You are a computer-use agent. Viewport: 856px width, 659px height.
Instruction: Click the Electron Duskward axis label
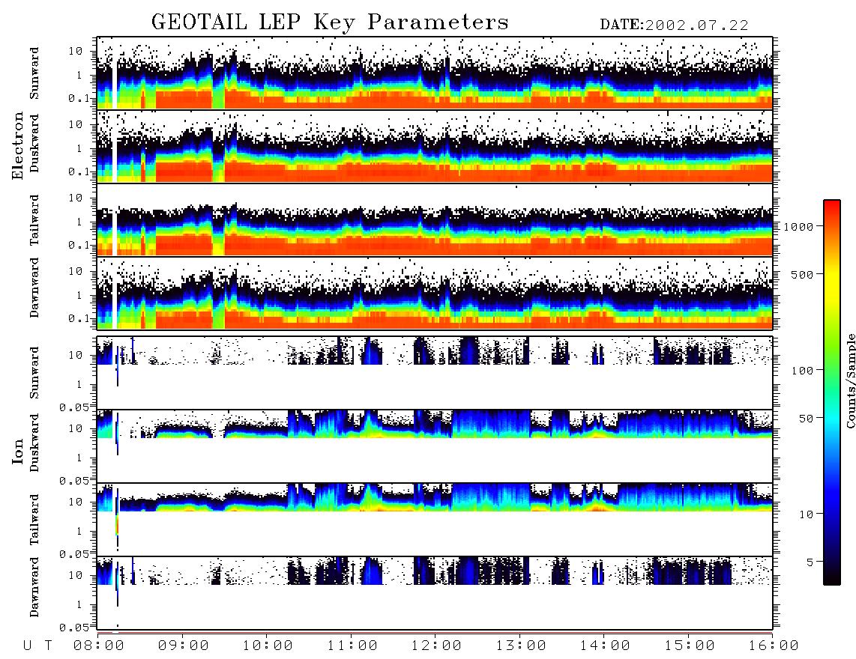coord(34,143)
